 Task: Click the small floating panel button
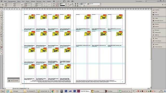pos(13,81)
